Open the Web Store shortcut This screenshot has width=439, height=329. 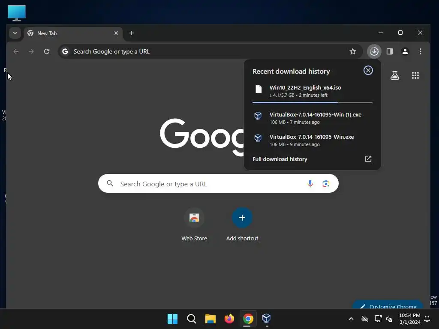[194, 224]
